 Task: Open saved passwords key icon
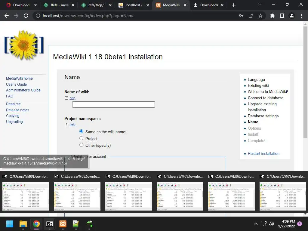tap(241, 16)
